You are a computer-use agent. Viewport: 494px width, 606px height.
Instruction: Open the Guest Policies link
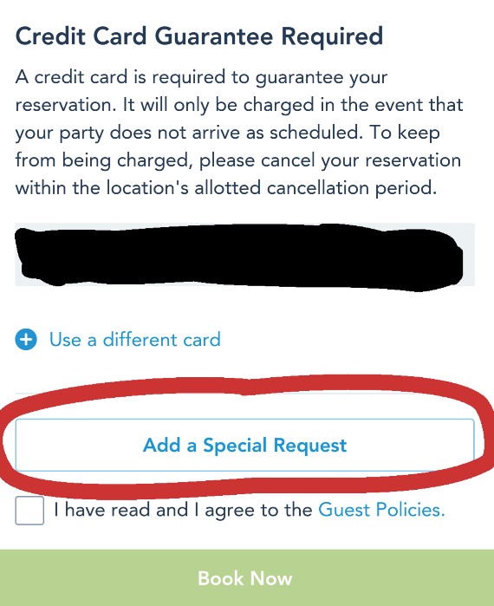pyautogui.click(x=381, y=510)
